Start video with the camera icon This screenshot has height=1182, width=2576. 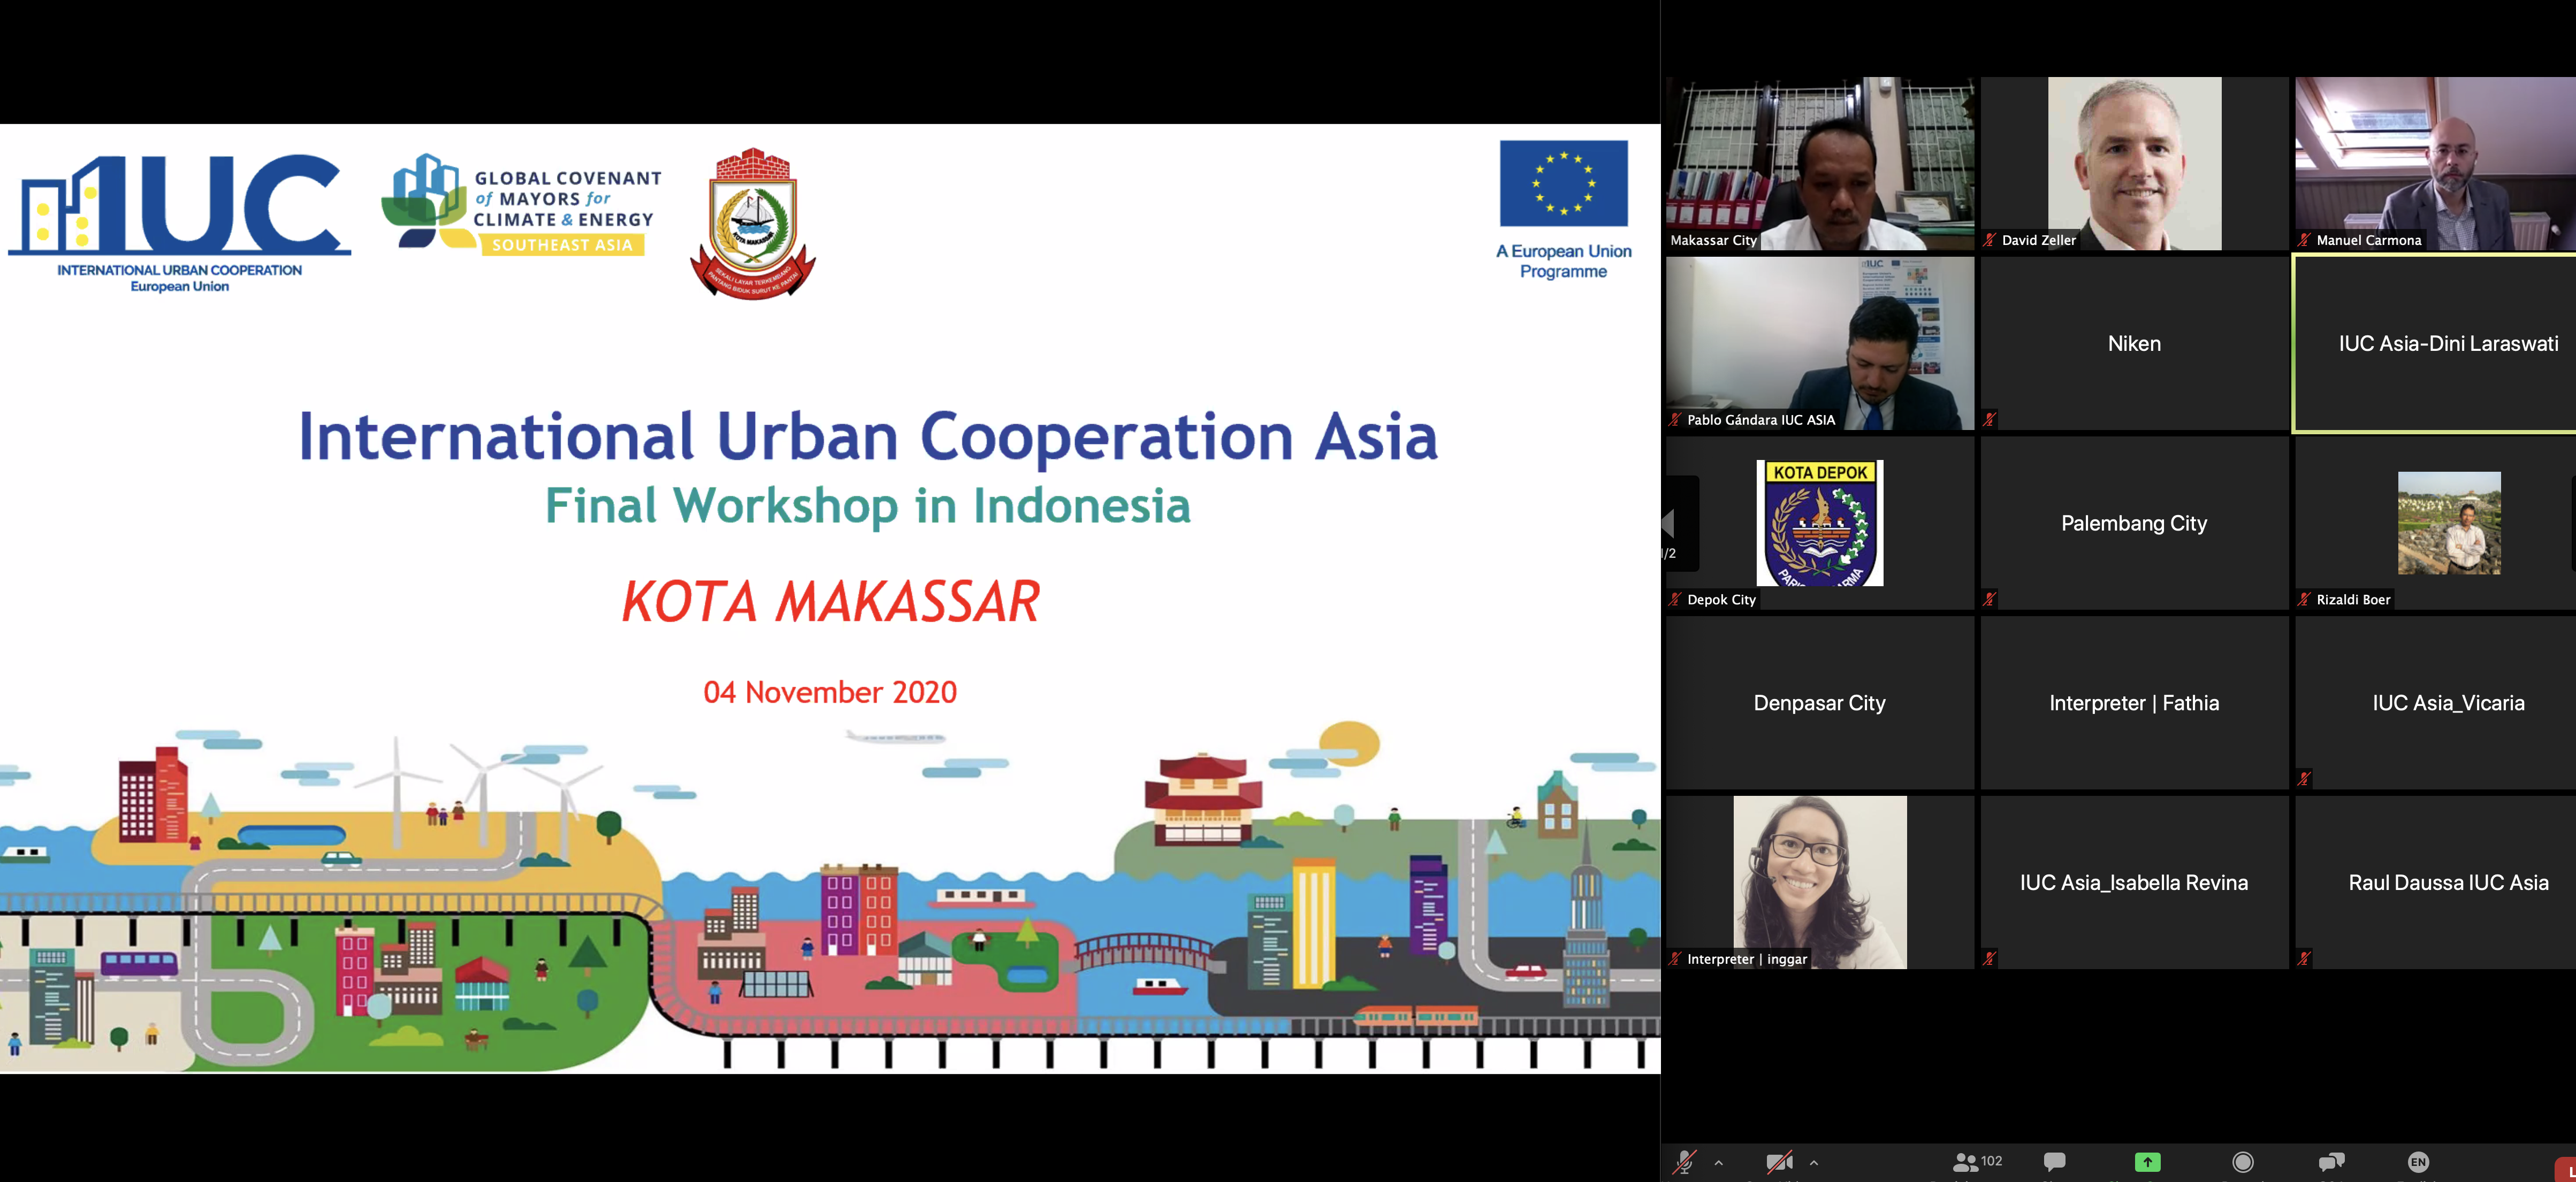[1779, 1162]
